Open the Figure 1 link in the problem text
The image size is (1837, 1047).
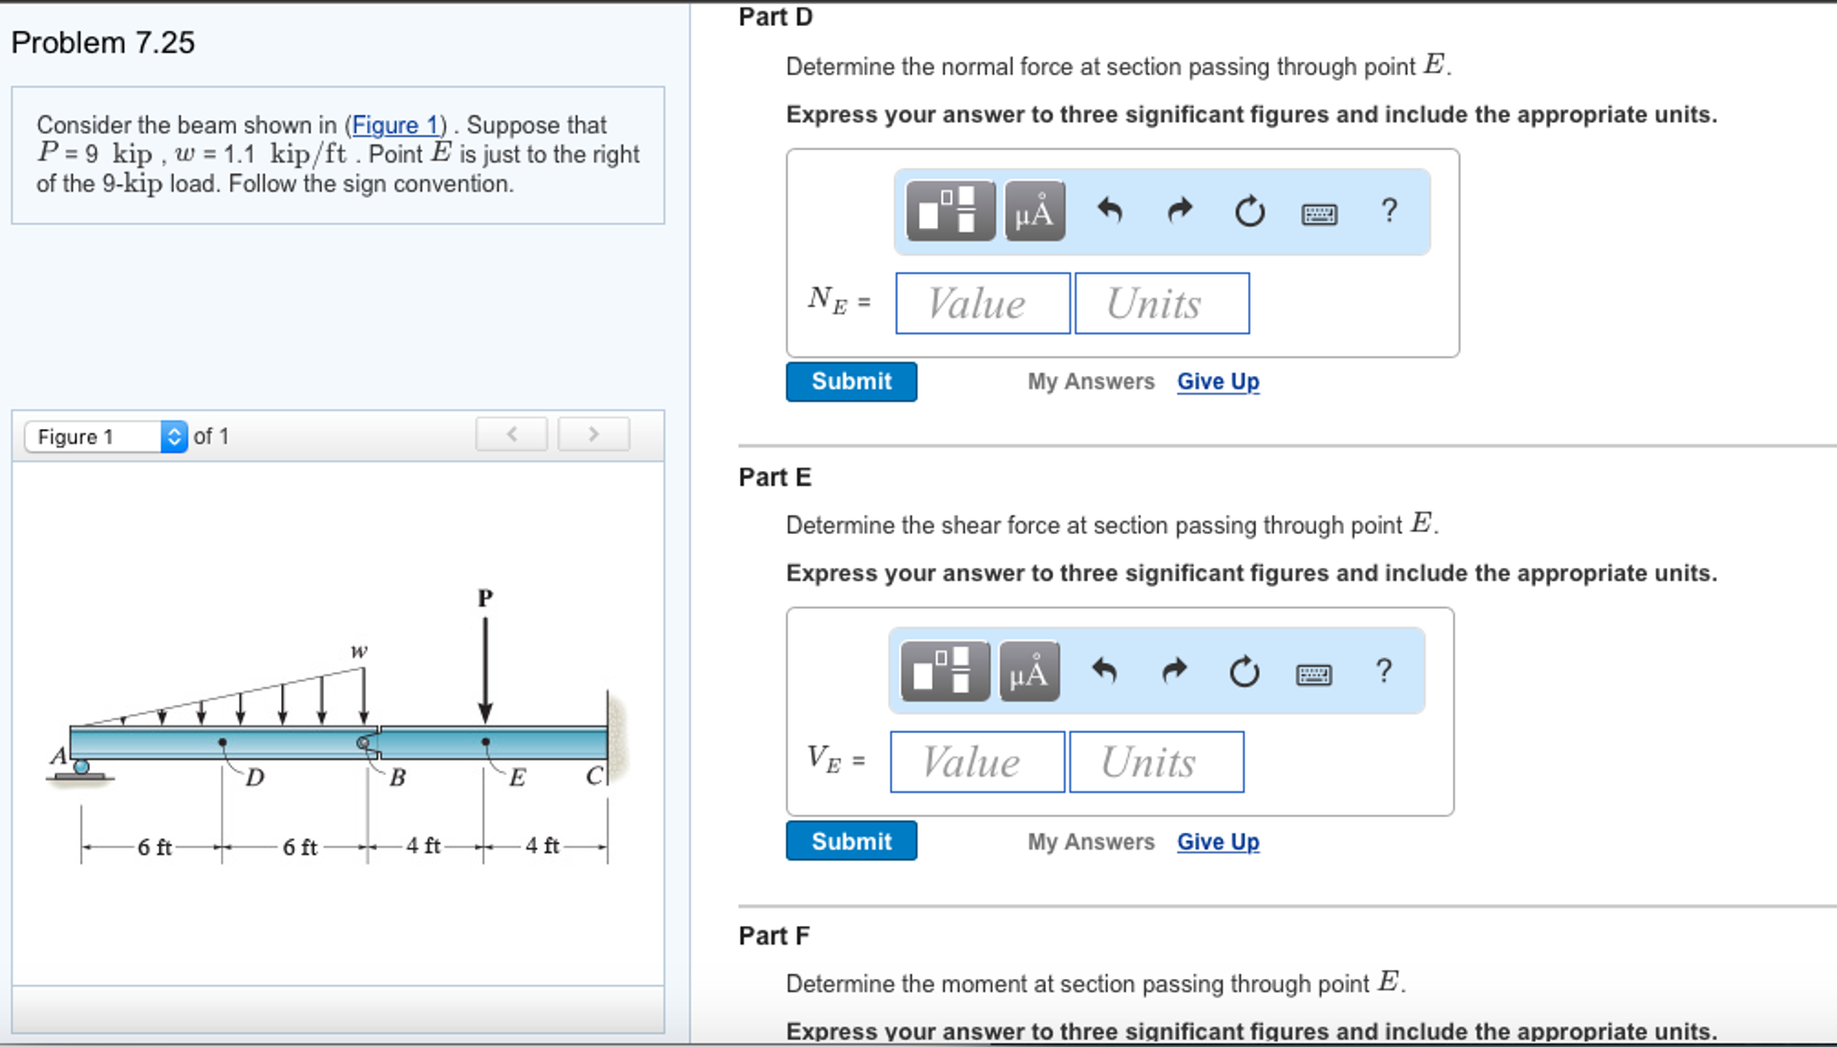395,125
